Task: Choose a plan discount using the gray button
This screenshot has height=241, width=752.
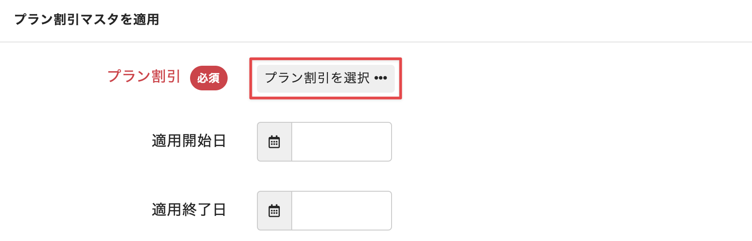Action: [x=325, y=78]
